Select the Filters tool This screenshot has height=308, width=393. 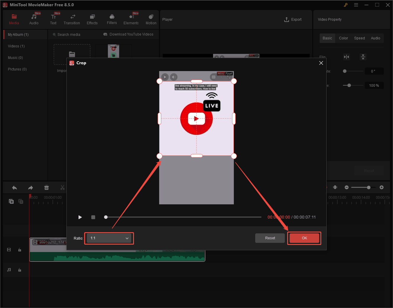[112, 19]
